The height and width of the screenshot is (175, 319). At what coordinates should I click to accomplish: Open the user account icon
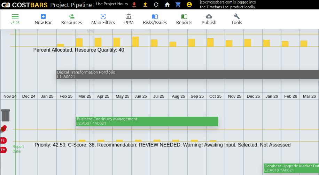pos(189,5)
